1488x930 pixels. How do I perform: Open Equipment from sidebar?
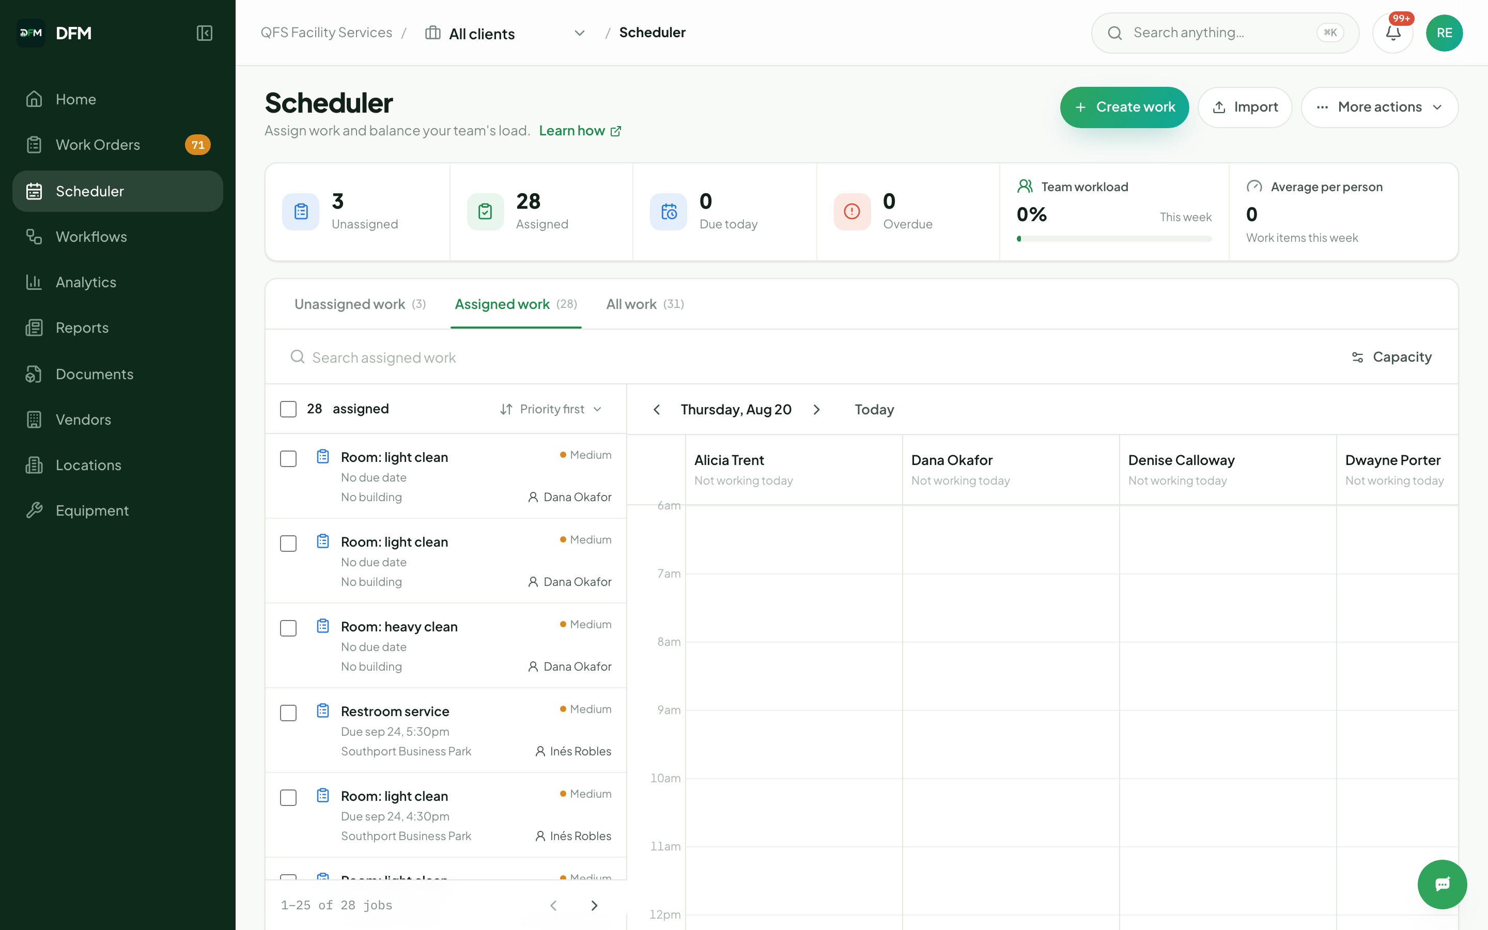pyautogui.click(x=117, y=510)
